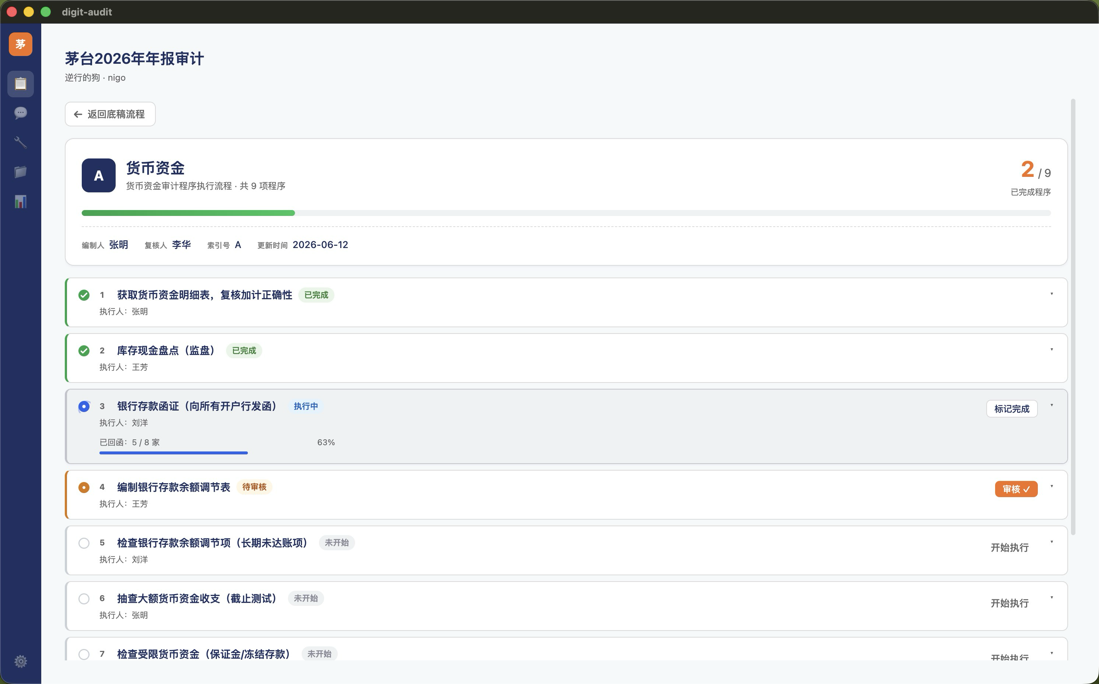The image size is (1099, 684).
Task: Click 复核人 李华 field
Action: [x=168, y=245]
